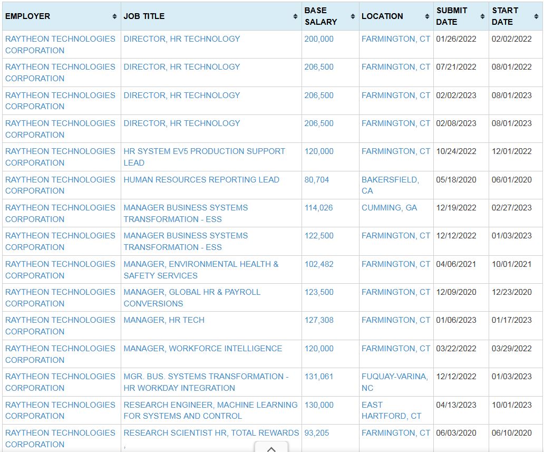This screenshot has height=452, width=544.
Task: Select submit date 03/22/2022
Action: pos(456,348)
